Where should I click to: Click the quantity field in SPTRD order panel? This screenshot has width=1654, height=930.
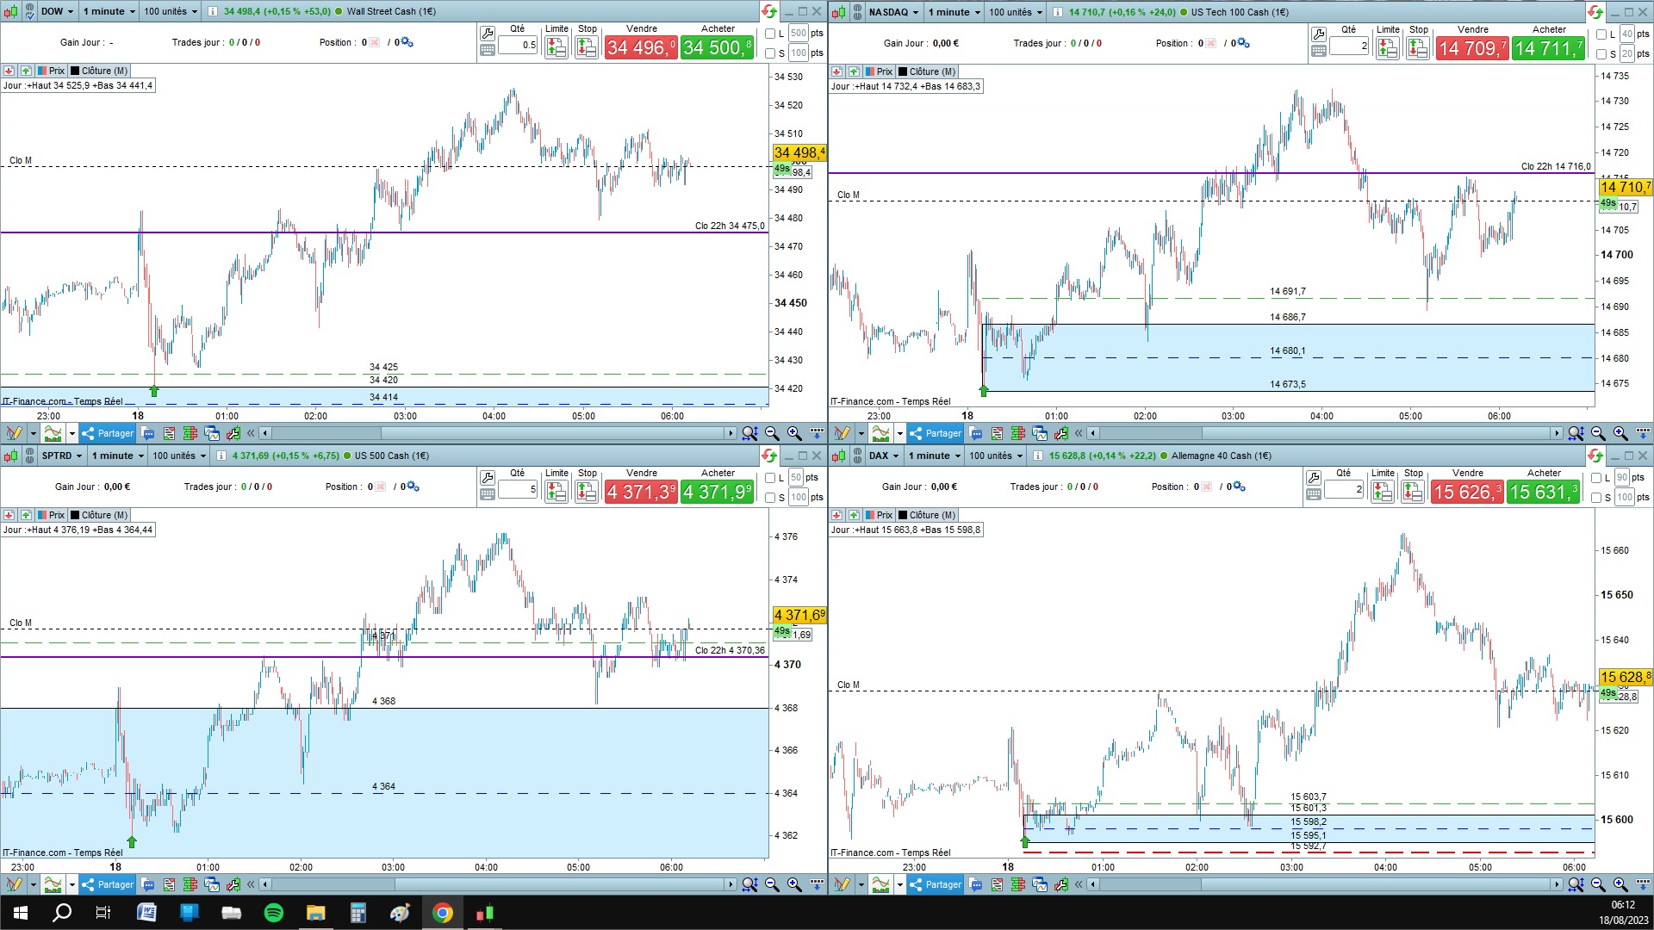pos(518,489)
